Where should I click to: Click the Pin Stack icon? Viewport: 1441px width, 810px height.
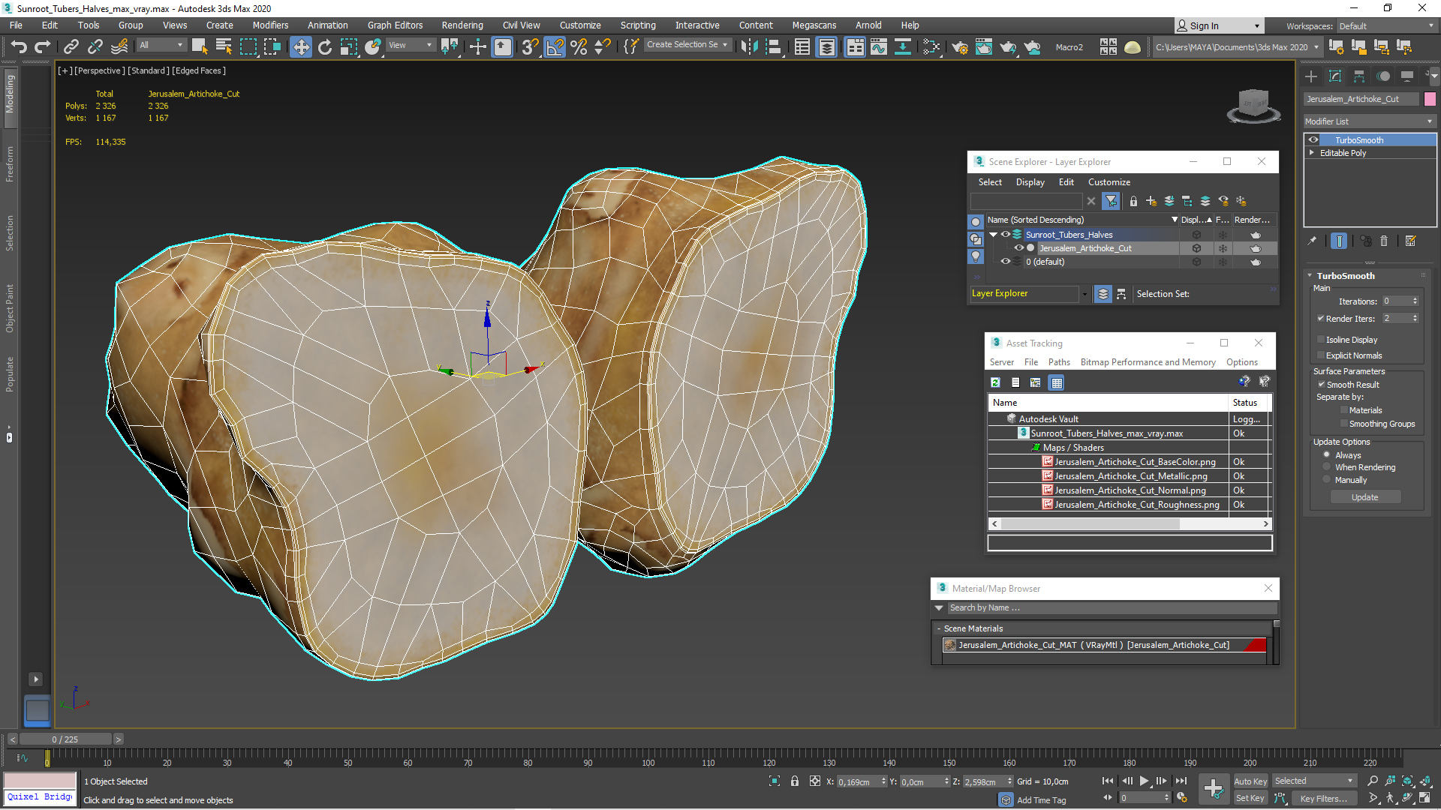(x=1312, y=241)
